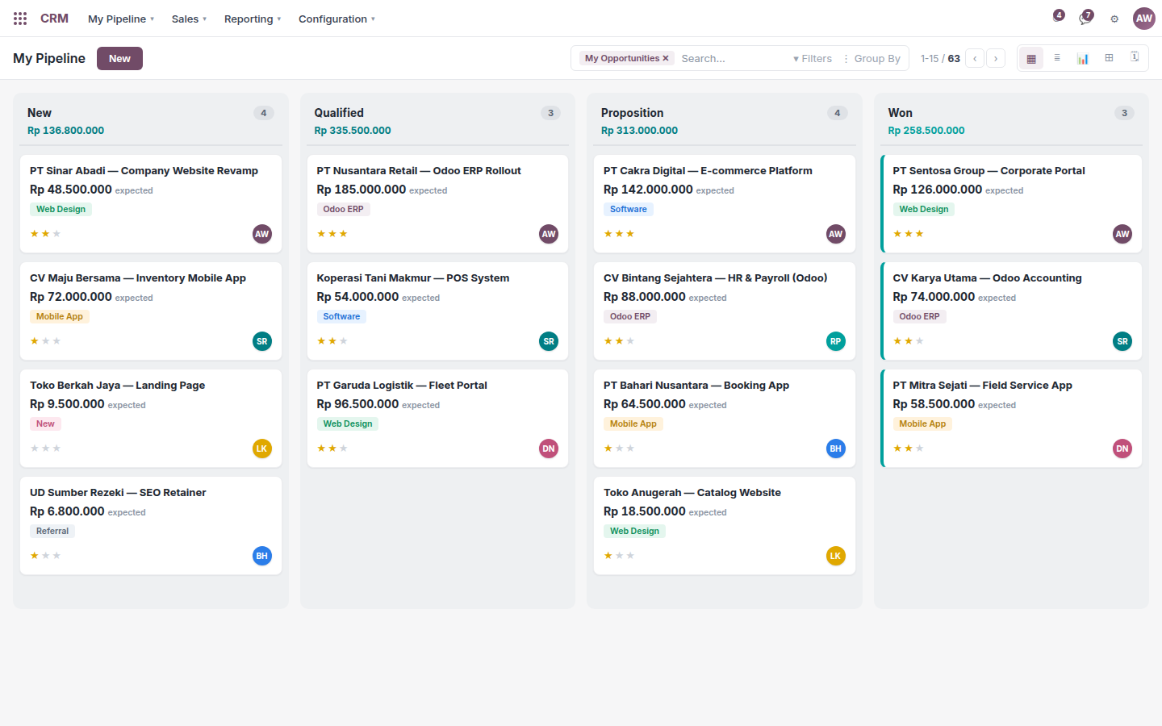The height and width of the screenshot is (726, 1162).
Task: Click the LK avatar on Toko Berkah Jaya card
Action: 262,449
